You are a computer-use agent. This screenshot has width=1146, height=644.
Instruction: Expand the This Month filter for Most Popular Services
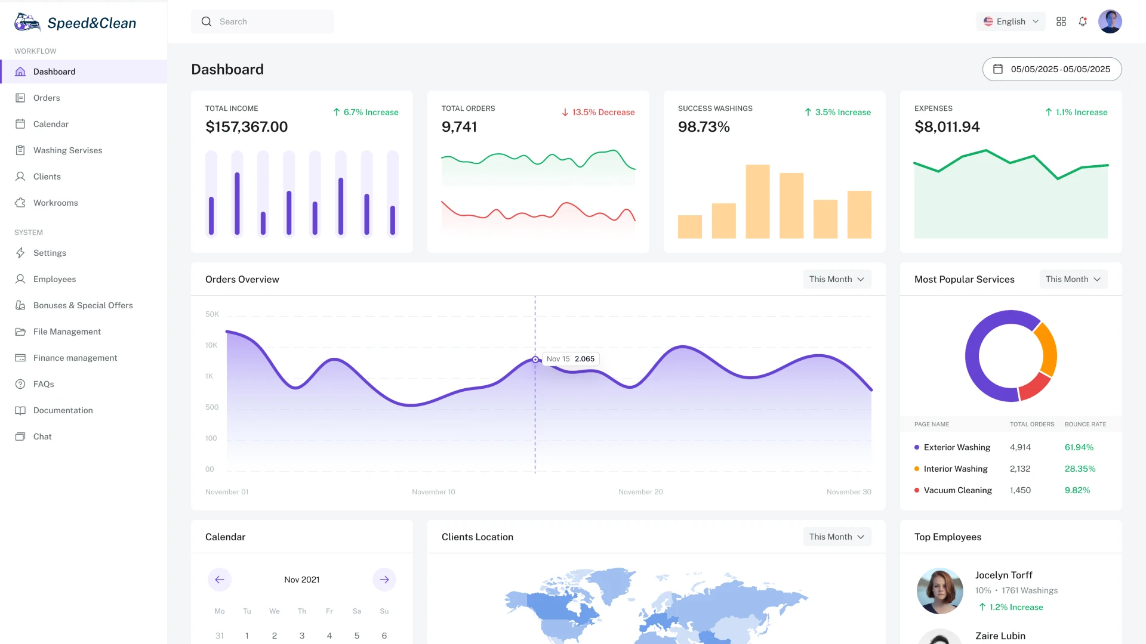(1073, 279)
